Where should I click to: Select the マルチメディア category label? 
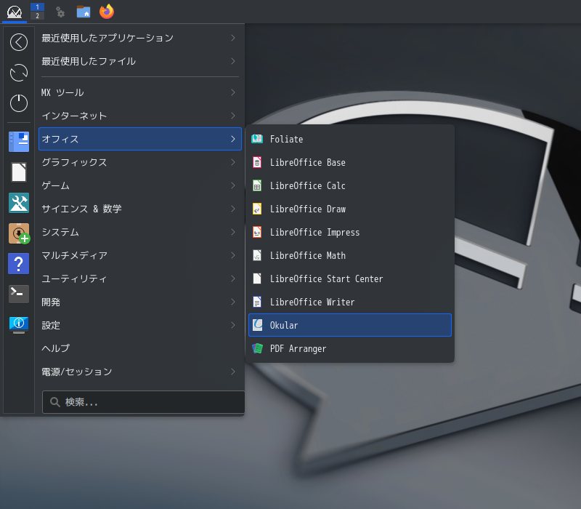(x=75, y=255)
